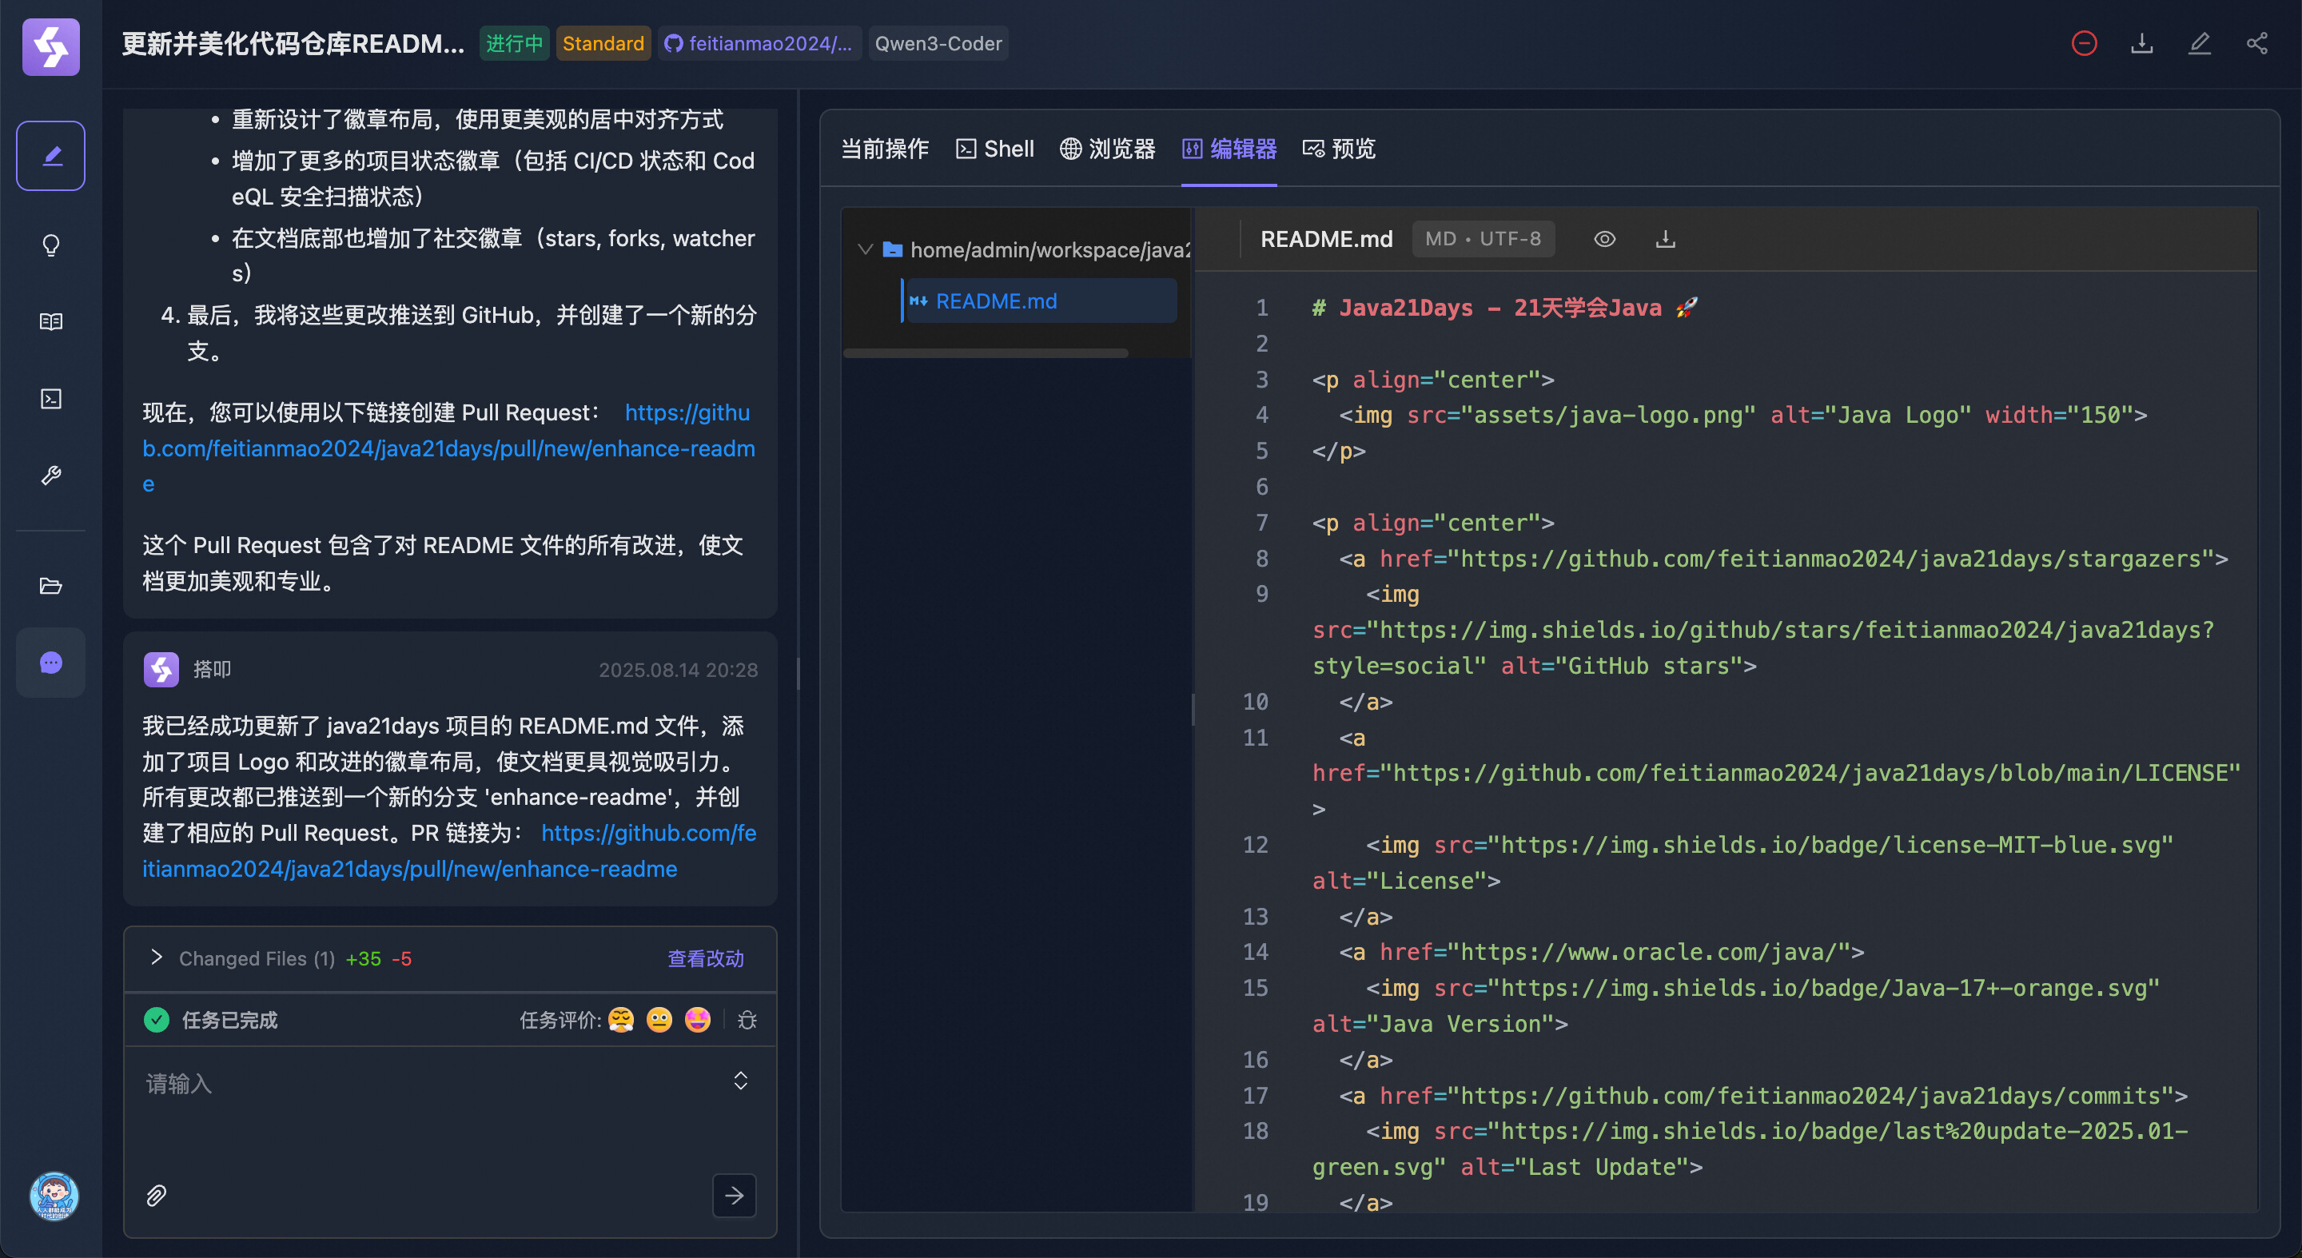The width and height of the screenshot is (2302, 1258).
Task: Click the paperclip attachment icon
Action: [x=157, y=1196]
